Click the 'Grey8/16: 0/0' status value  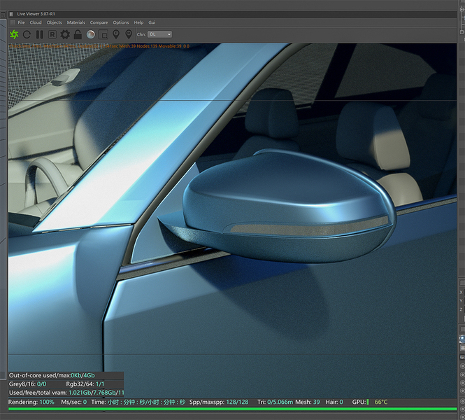coord(27,384)
